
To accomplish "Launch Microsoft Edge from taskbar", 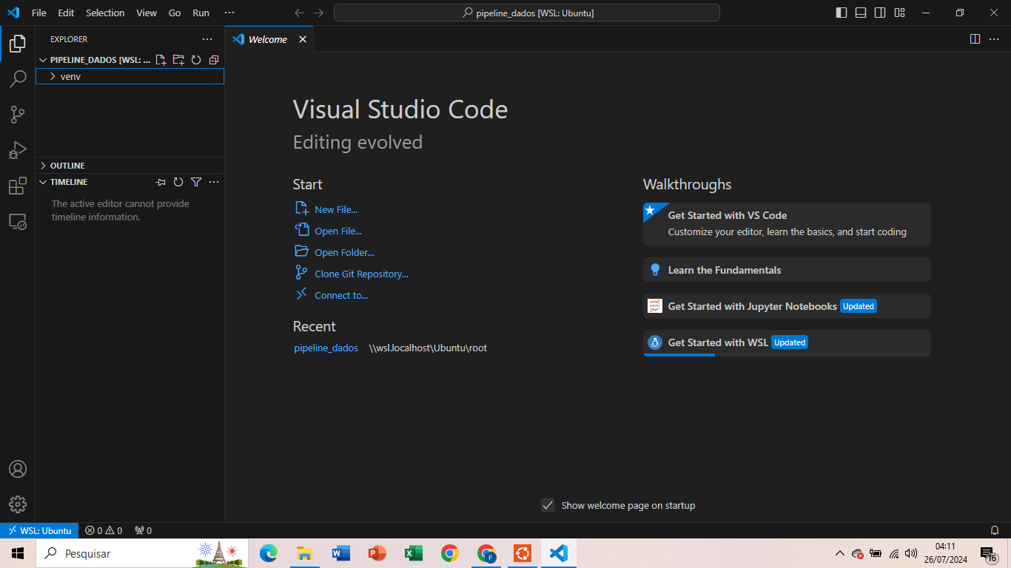I will (x=269, y=553).
